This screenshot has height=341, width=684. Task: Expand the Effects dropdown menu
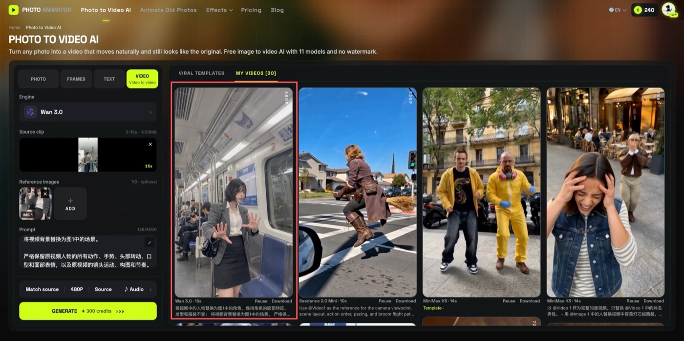click(x=219, y=10)
